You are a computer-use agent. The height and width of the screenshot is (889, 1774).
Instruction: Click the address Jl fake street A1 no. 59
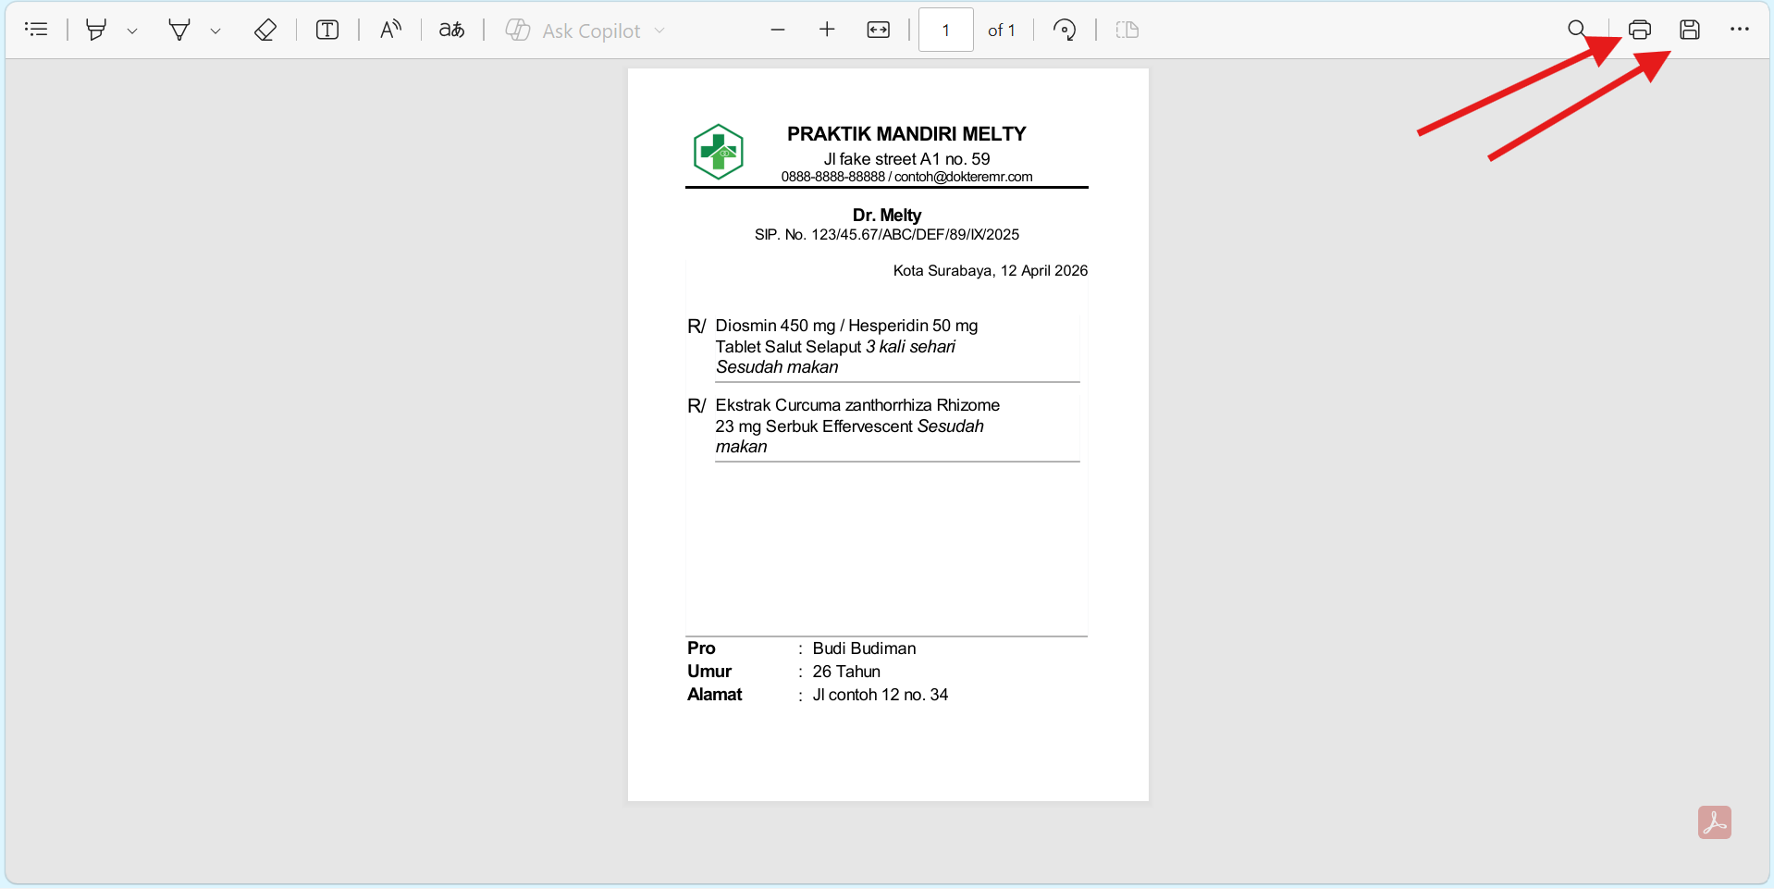[906, 159]
